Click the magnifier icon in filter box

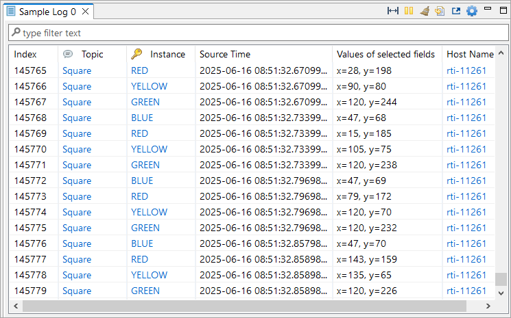16,32
